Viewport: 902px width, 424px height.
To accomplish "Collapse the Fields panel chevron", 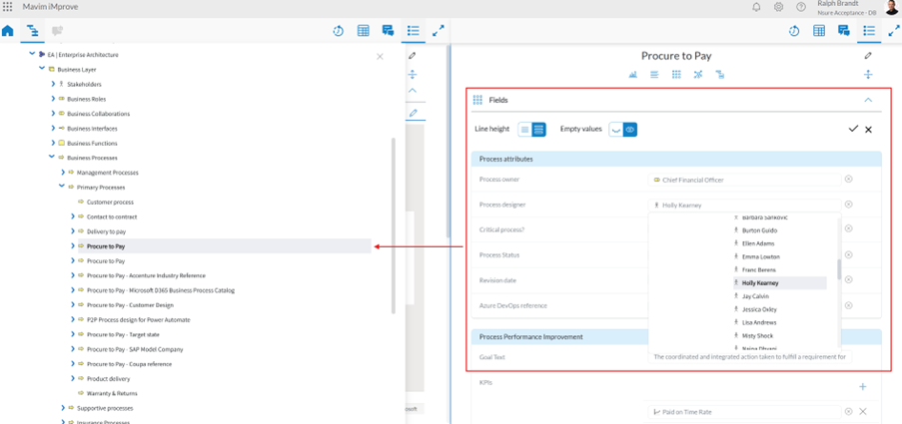I will click(868, 100).
